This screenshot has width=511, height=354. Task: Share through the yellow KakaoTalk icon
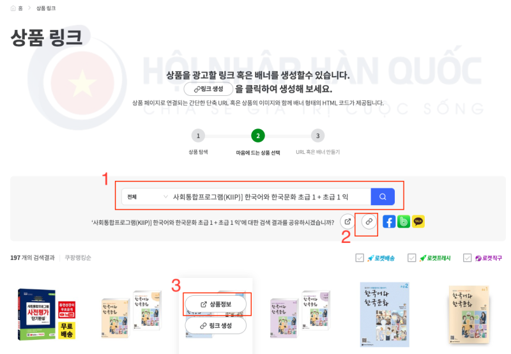coord(418,222)
